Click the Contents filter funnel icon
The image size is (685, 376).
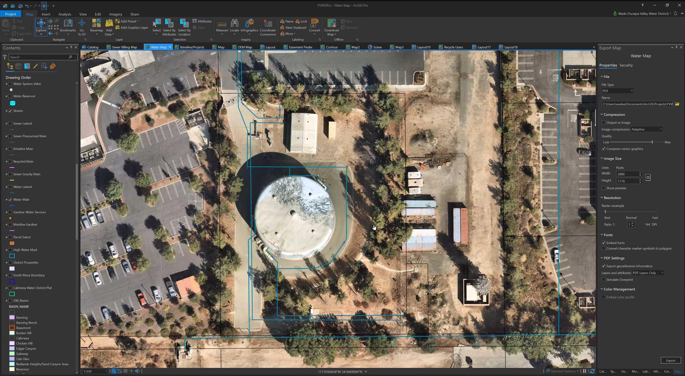click(x=5, y=57)
